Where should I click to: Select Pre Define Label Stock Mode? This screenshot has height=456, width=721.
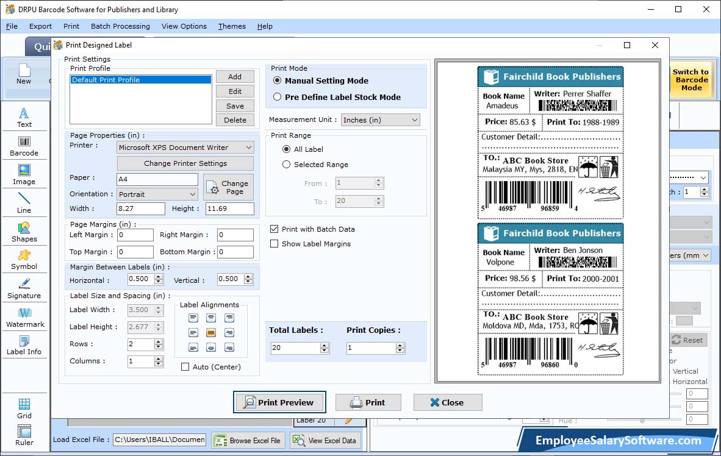(278, 97)
